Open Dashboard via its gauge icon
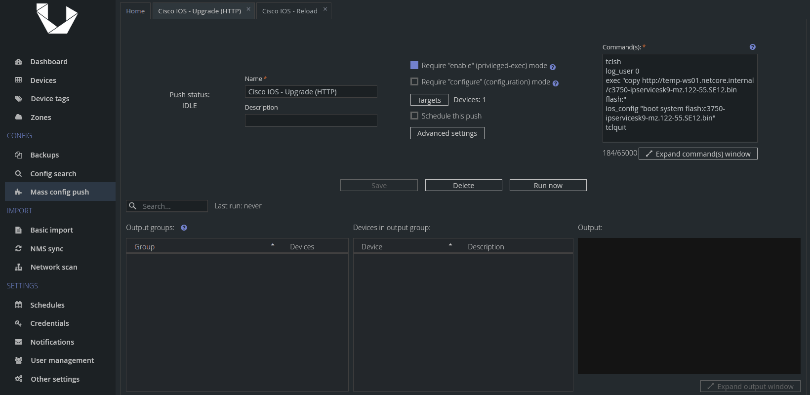 (x=18, y=62)
